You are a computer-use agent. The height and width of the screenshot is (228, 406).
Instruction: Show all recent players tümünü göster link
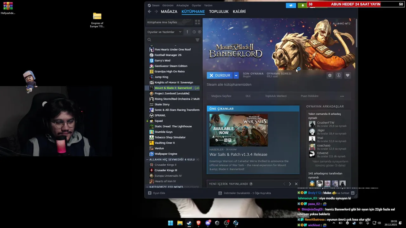coord(330,163)
